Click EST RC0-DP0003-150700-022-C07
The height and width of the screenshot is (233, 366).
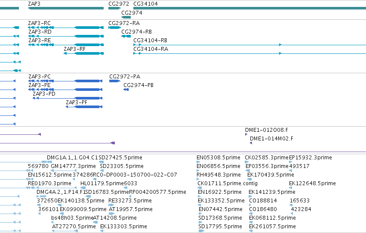(x=135, y=175)
